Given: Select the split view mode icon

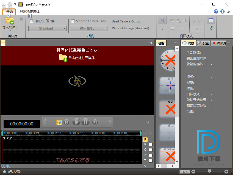Looking at the screenshot, I should pos(185,21).
